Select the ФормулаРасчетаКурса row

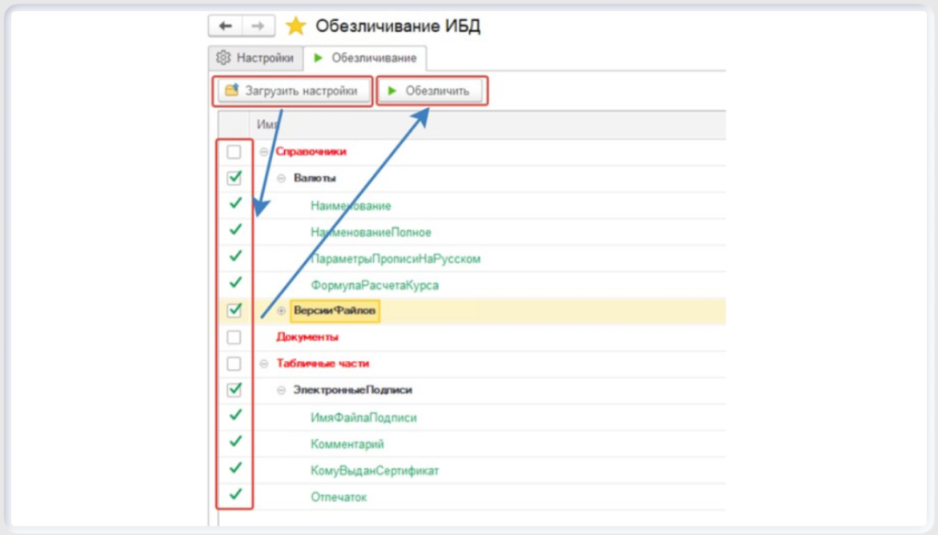tap(374, 285)
